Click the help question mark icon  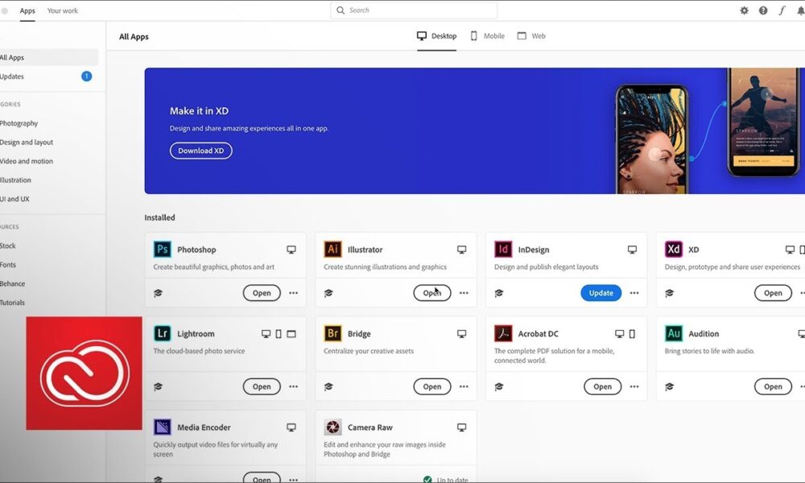coord(762,10)
